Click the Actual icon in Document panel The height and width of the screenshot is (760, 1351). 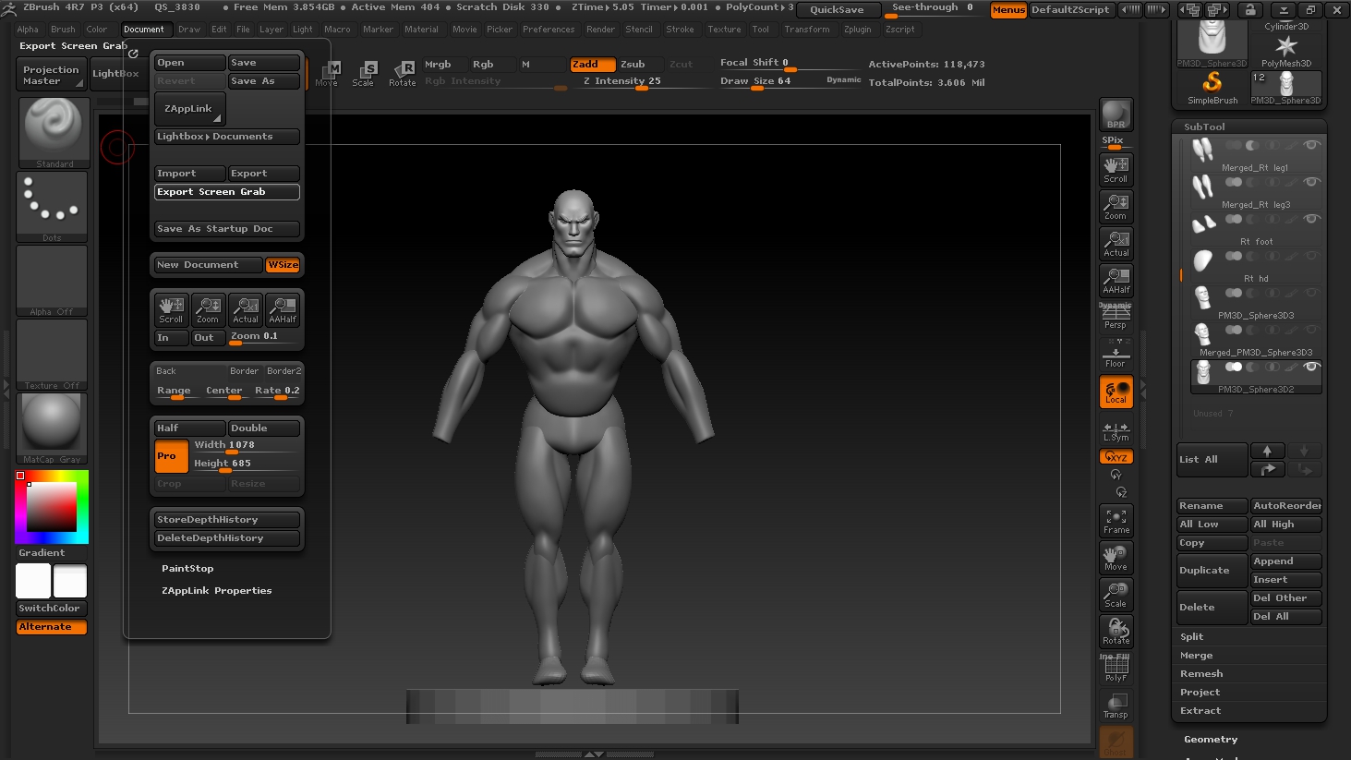click(x=246, y=309)
